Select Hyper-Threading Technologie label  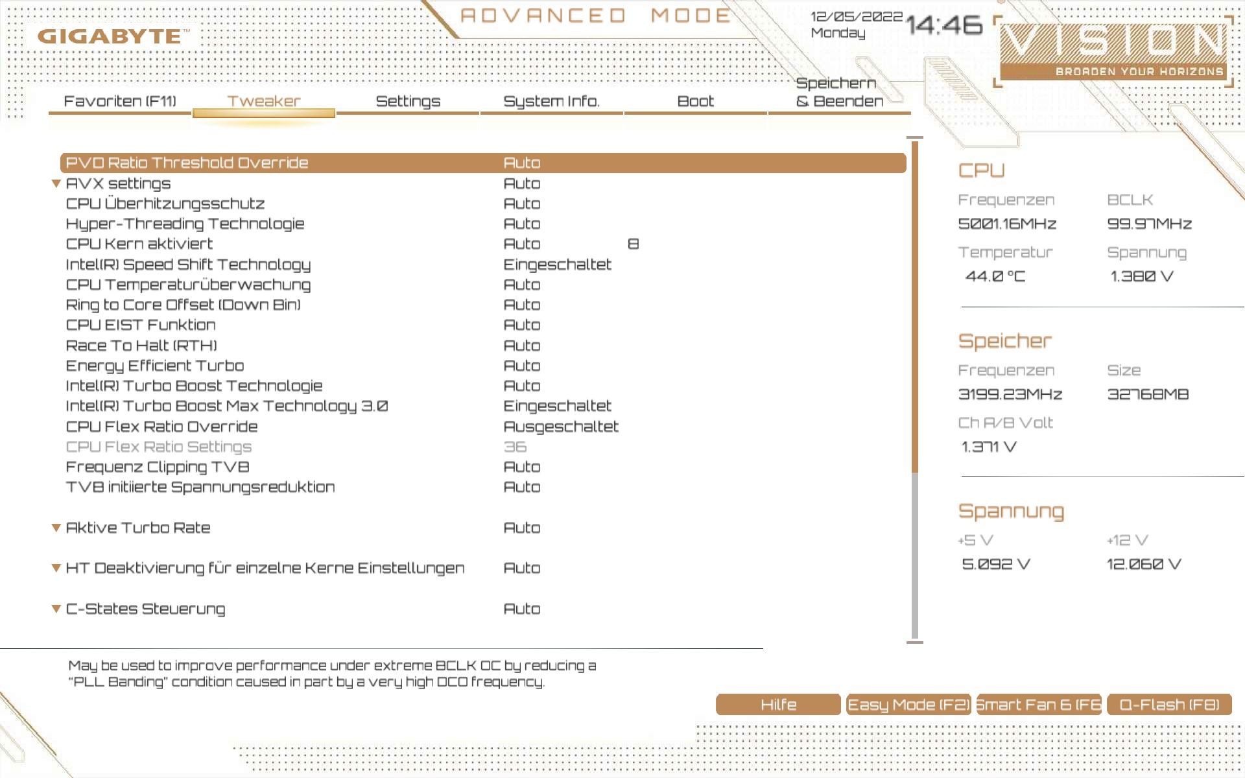point(185,224)
